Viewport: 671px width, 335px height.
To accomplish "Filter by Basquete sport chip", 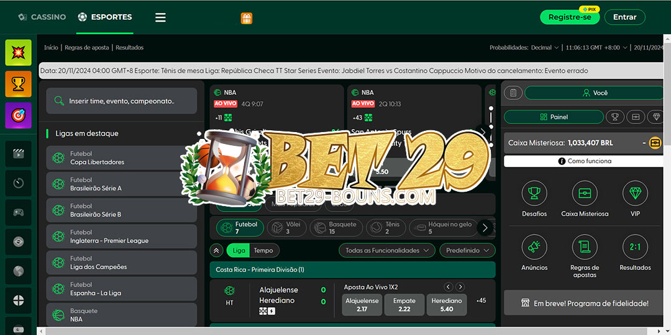I will coord(336,228).
